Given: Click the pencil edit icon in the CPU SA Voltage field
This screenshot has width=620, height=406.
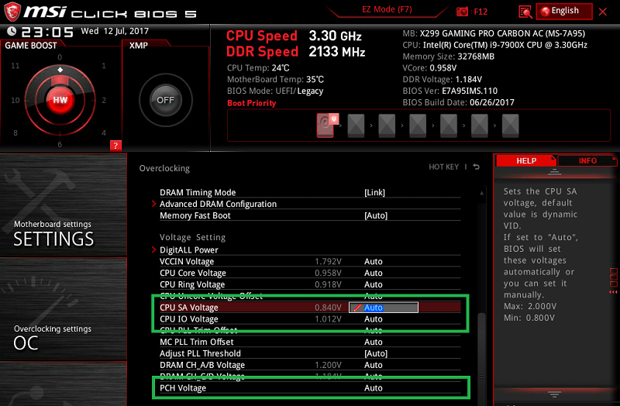Looking at the screenshot, I should [x=356, y=308].
